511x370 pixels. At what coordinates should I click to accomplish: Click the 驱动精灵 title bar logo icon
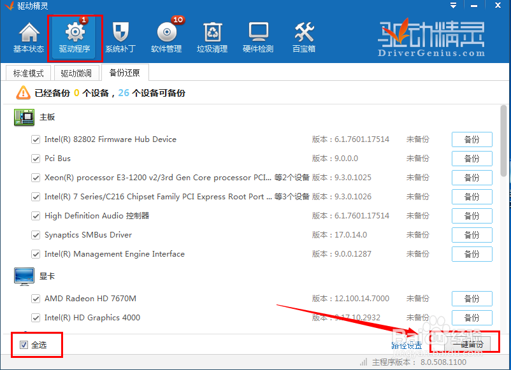click(10, 6)
